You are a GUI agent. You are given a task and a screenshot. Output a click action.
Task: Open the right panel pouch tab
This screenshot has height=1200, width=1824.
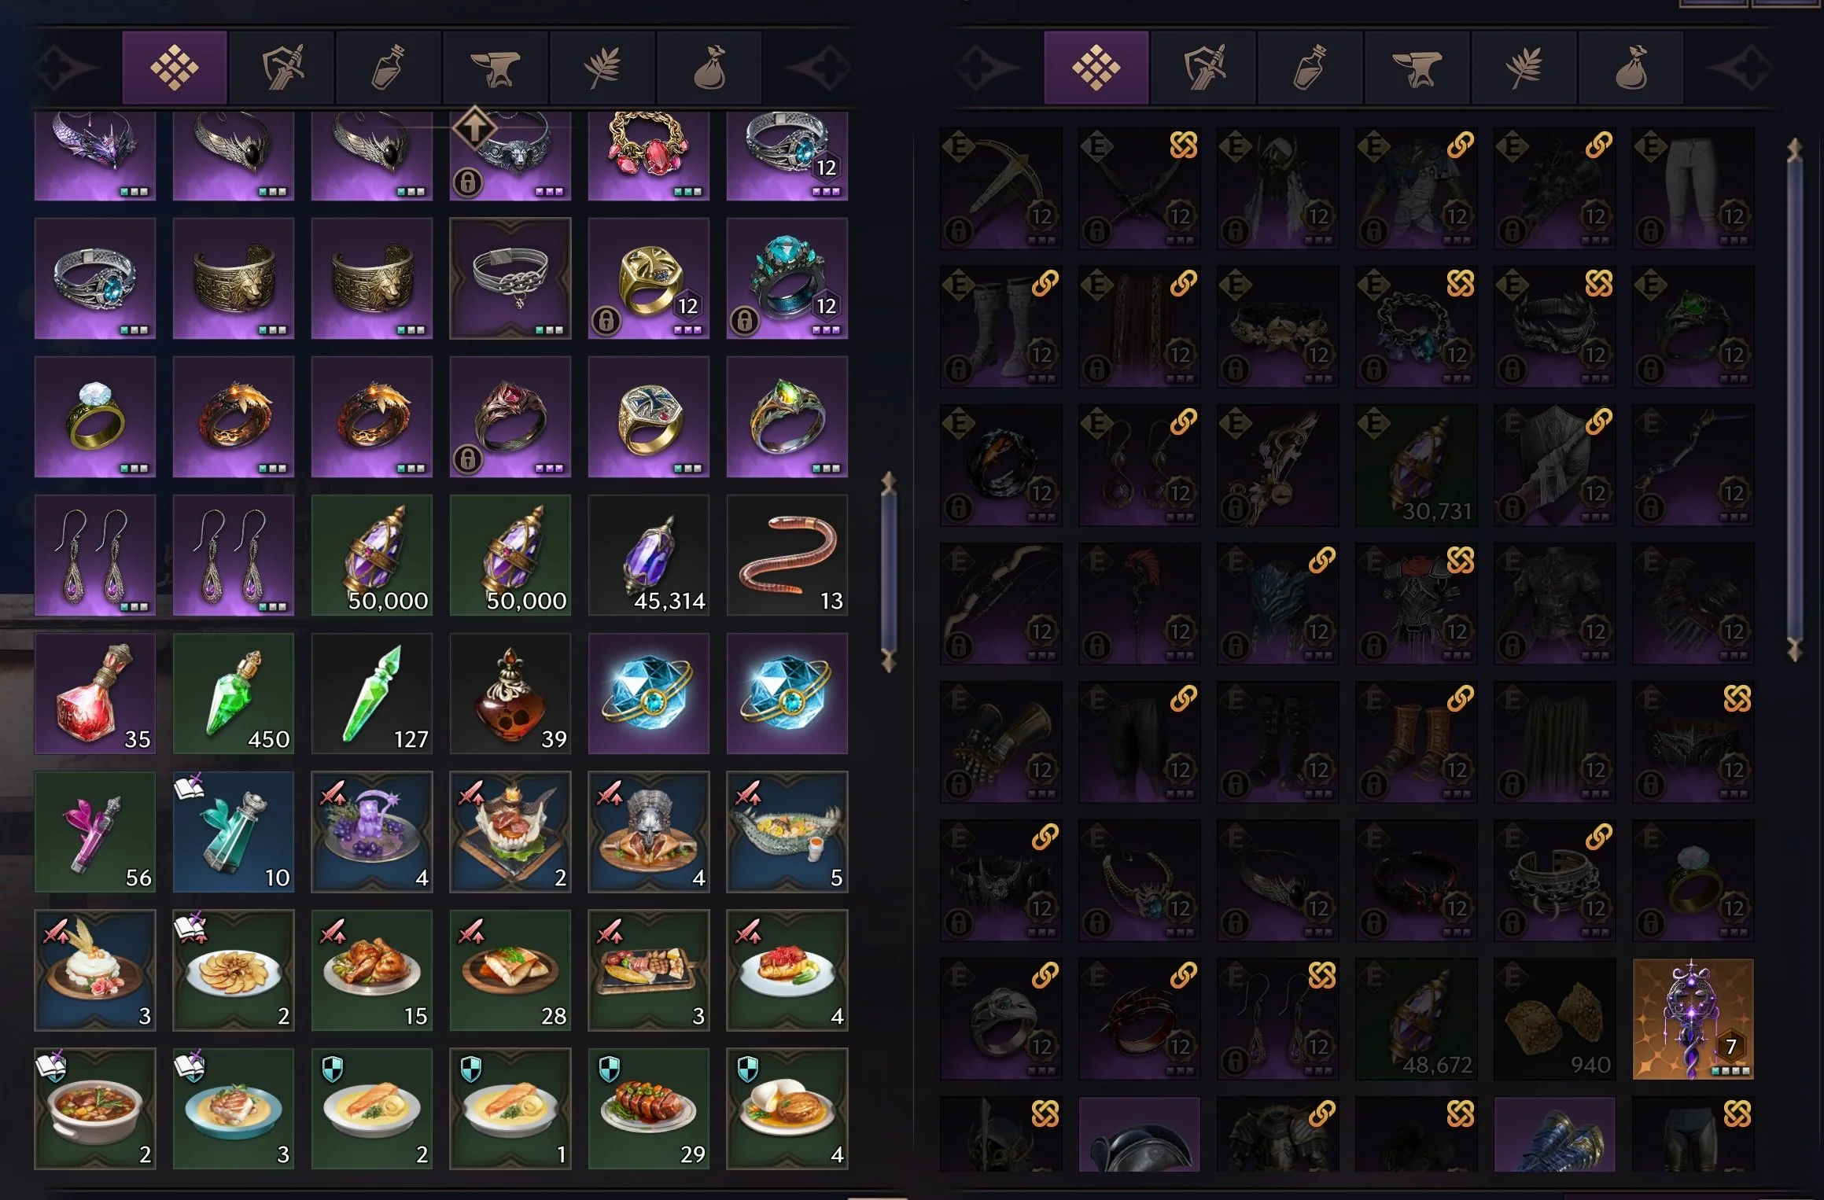(x=1631, y=68)
